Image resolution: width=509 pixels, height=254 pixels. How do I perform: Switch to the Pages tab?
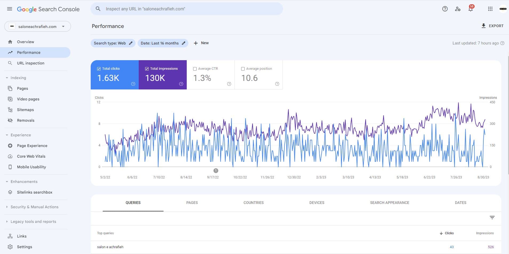(x=192, y=203)
